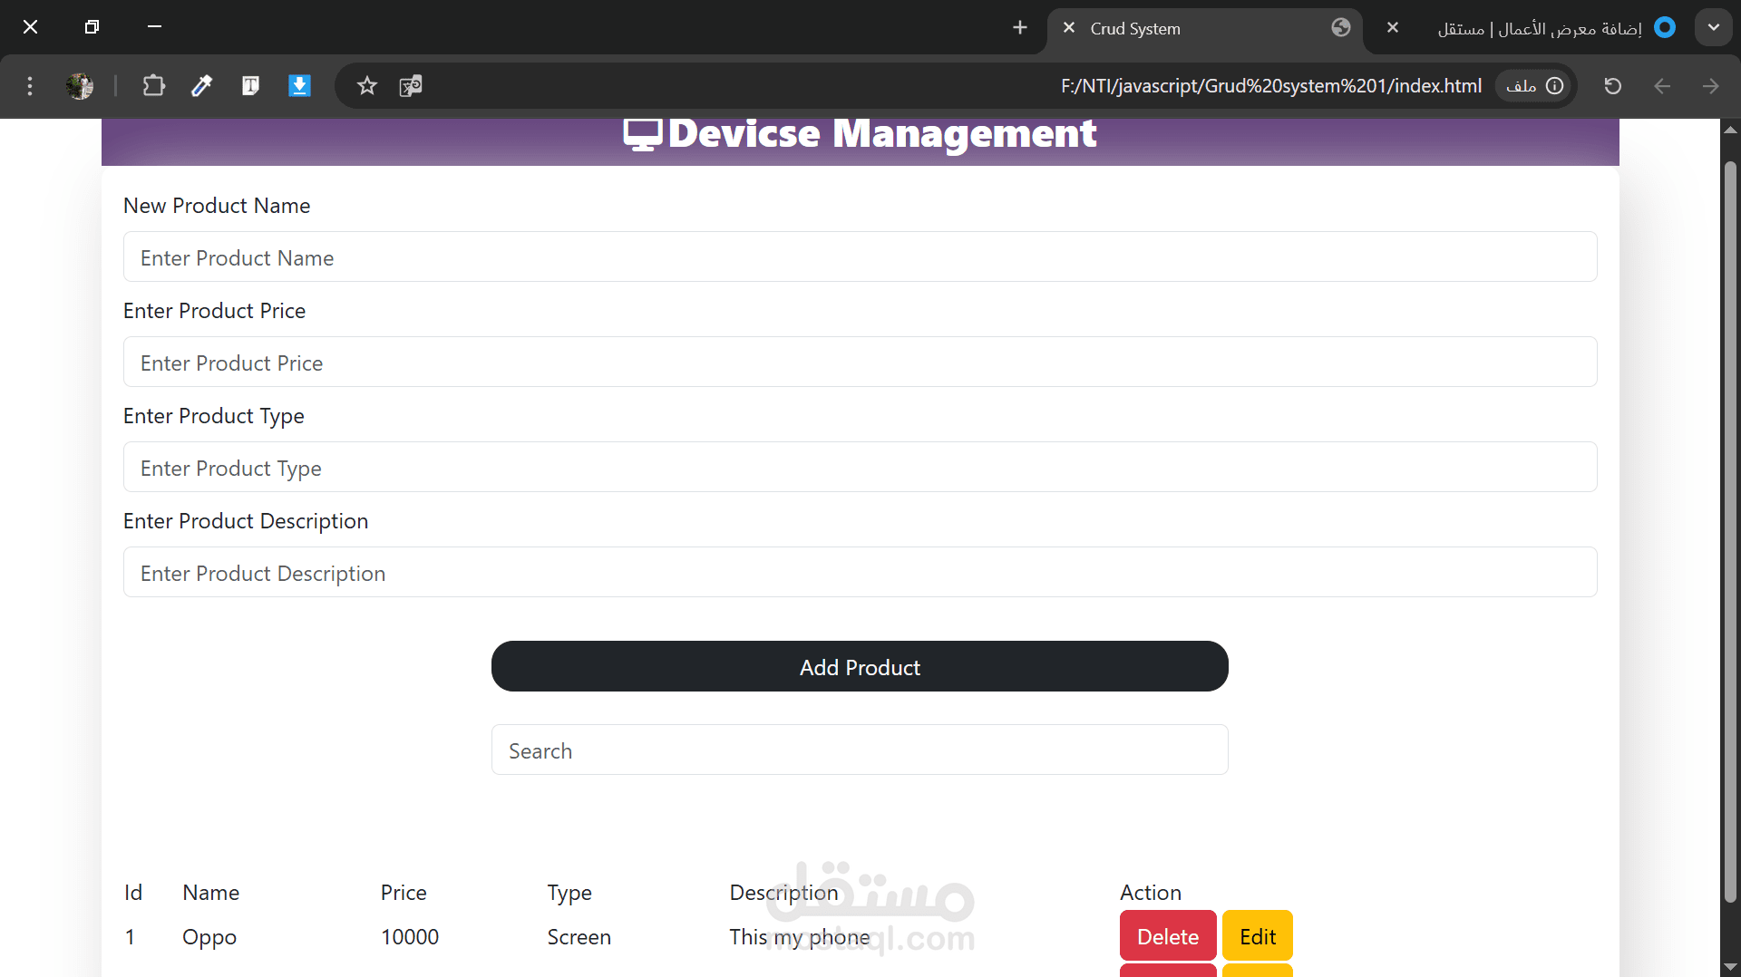Viewport: 1741px width, 977px height.
Task: Close the مستقل tab
Action: [1393, 28]
